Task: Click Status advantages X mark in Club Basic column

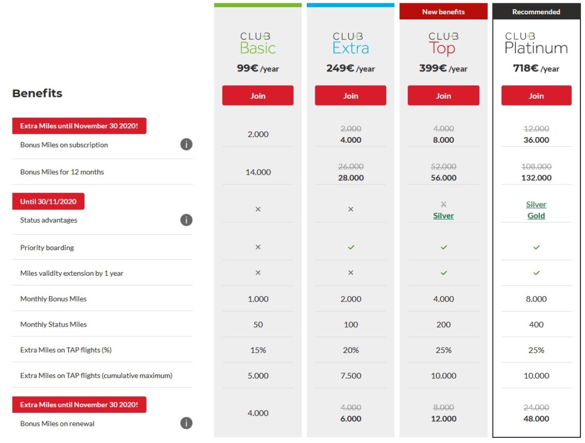Action: 258,209
